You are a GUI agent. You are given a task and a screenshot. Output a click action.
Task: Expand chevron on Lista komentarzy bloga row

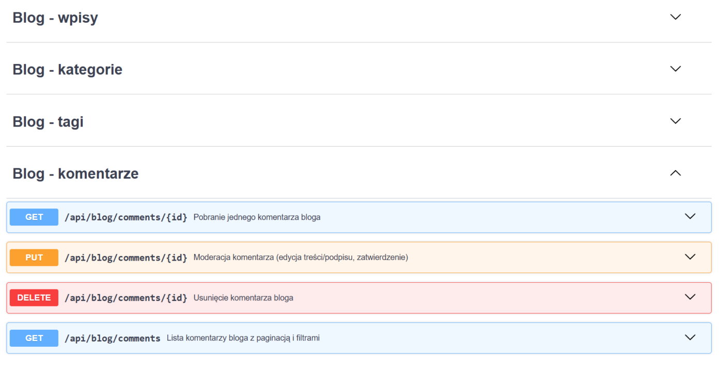tap(690, 337)
